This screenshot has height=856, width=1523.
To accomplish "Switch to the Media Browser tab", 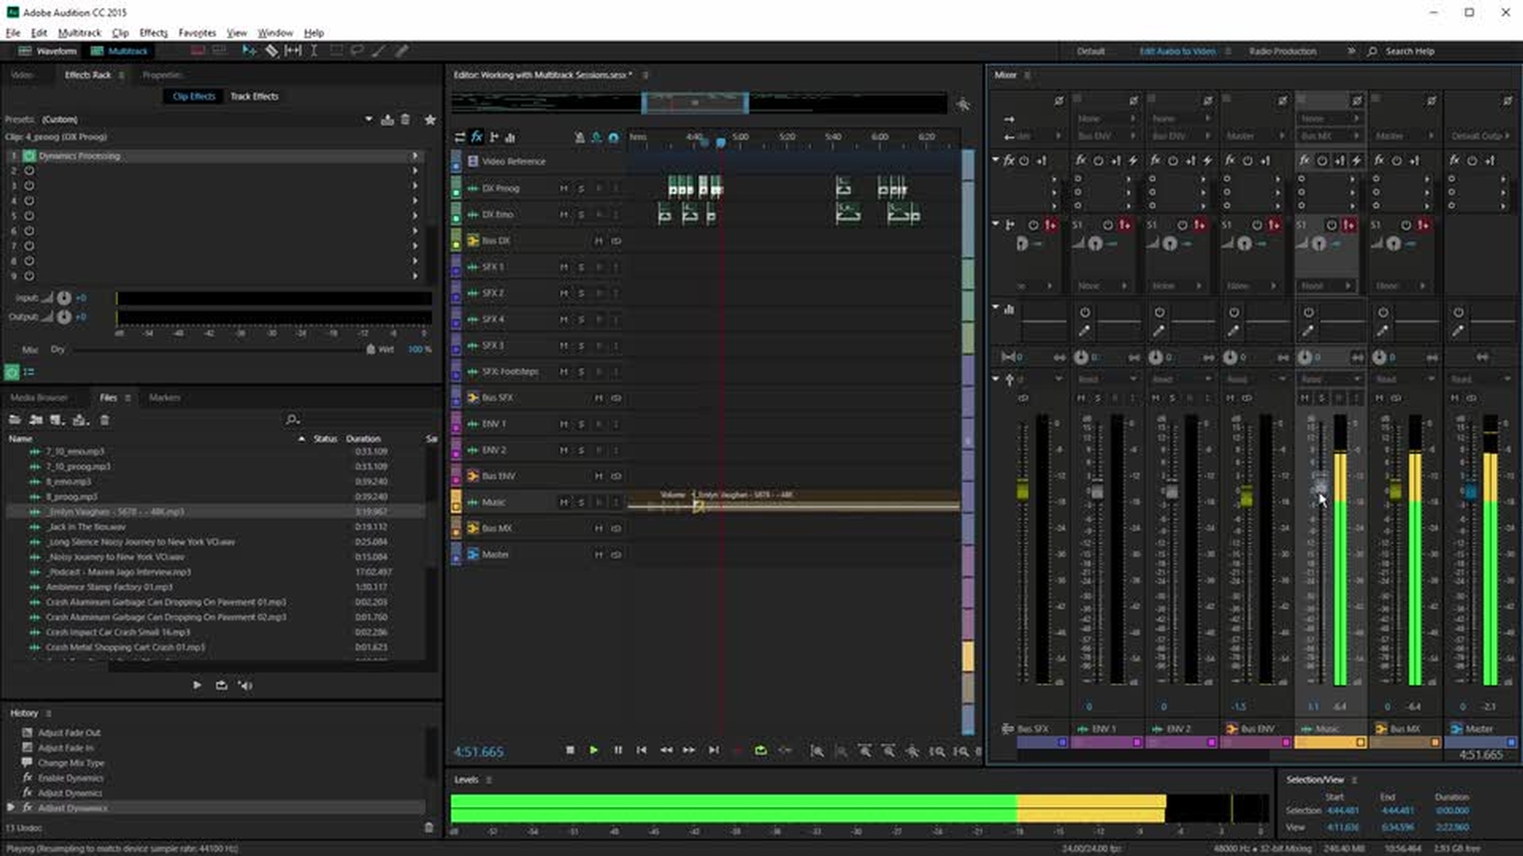I will pyautogui.click(x=39, y=398).
